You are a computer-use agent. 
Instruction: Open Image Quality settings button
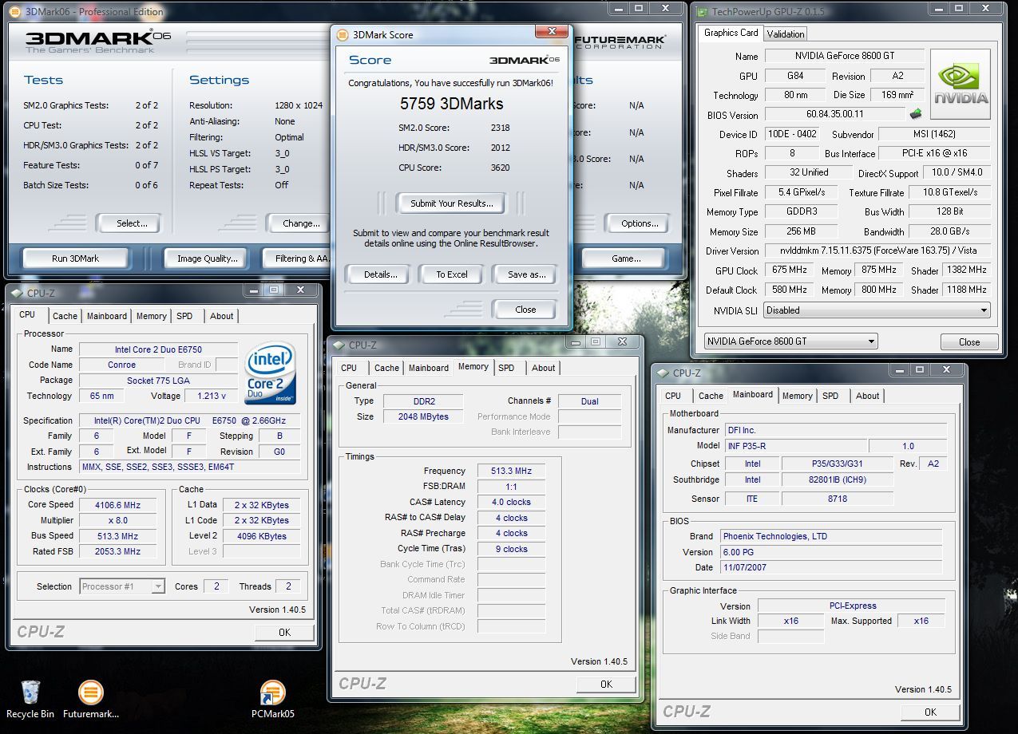(208, 258)
